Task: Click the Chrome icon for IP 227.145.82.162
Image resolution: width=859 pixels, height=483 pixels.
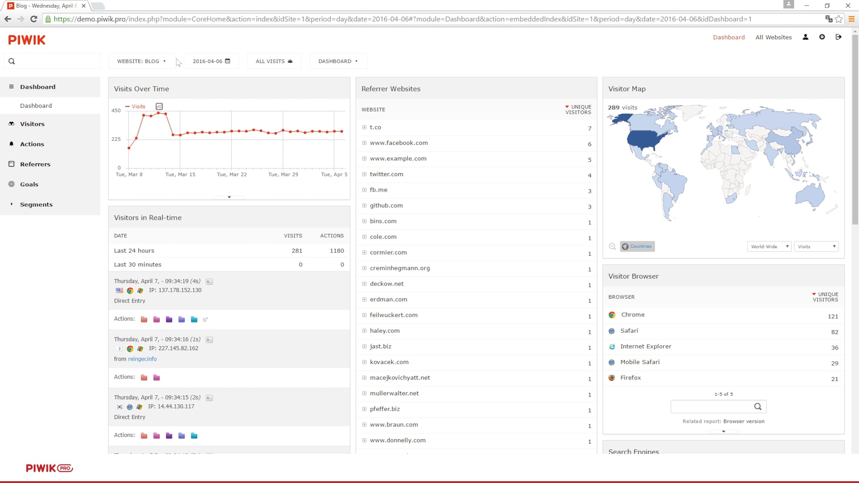Action: [130, 349]
